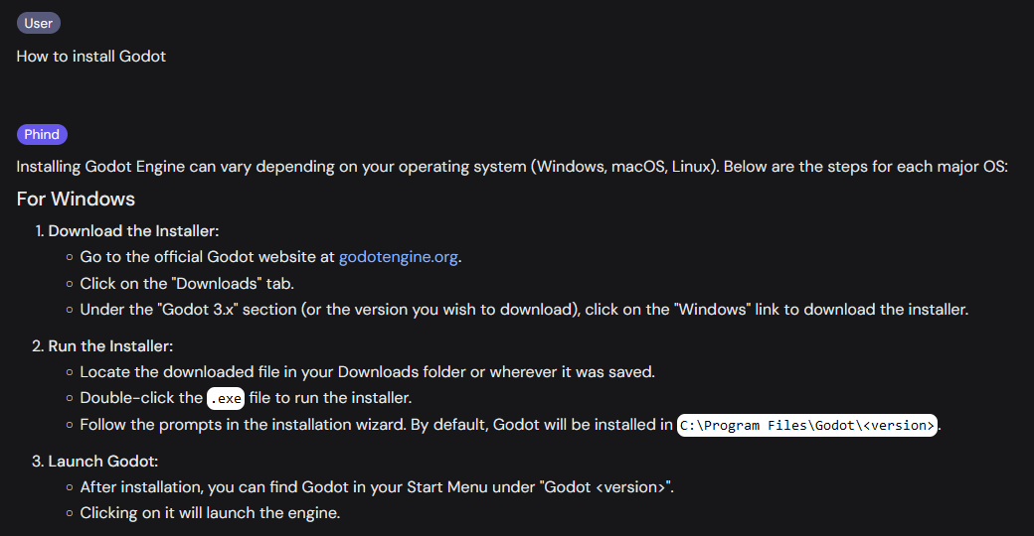
Task: Click "Clicking on it will launch the engine"
Action: (x=210, y=513)
